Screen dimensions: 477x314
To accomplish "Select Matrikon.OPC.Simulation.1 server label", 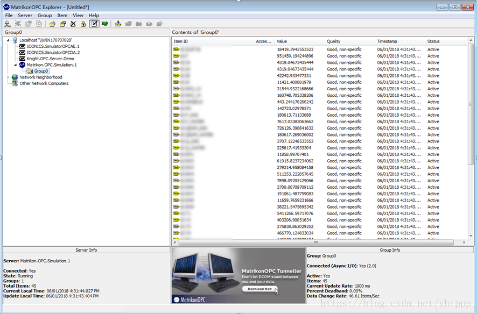I will 52,65.
